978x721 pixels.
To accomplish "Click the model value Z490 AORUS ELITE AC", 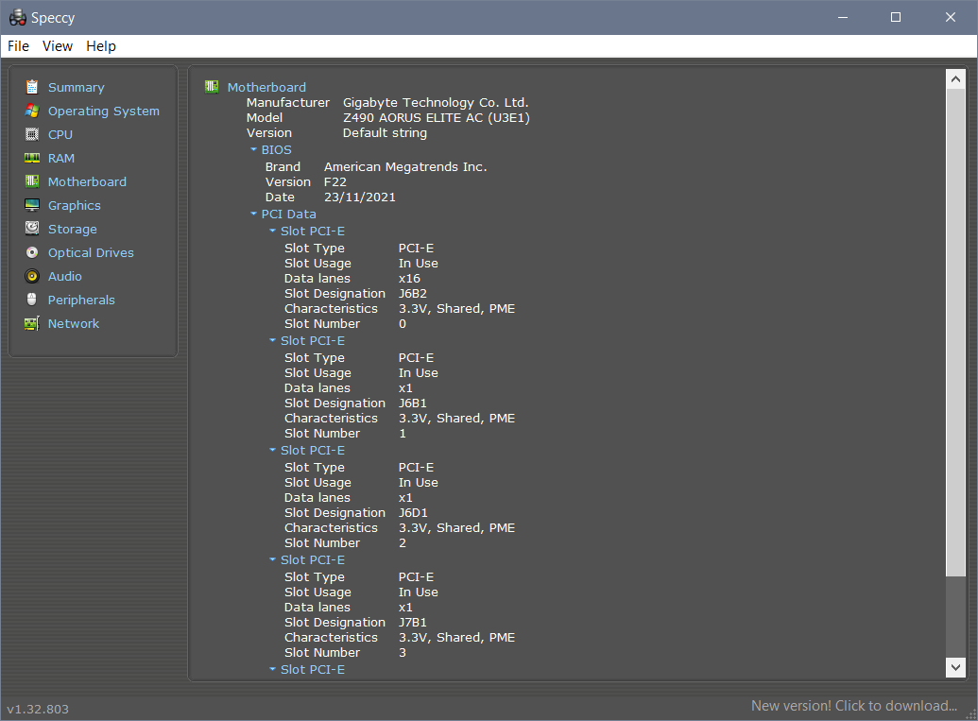I will pyautogui.click(x=436, y=118).
